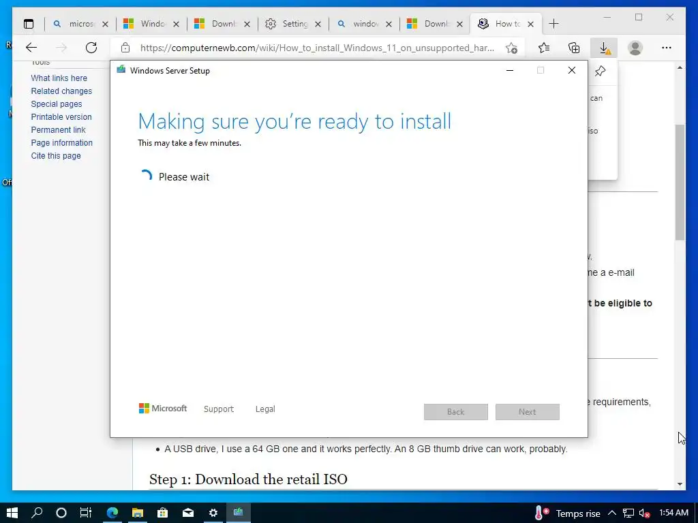Switch to the 'micros' search tab
The image size is (698, 523).
[x=74, y=24]
